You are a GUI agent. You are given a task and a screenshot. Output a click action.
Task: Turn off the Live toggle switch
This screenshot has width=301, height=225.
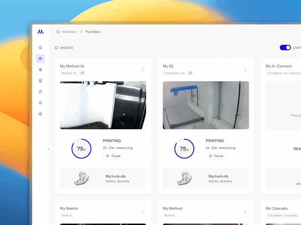285,48
